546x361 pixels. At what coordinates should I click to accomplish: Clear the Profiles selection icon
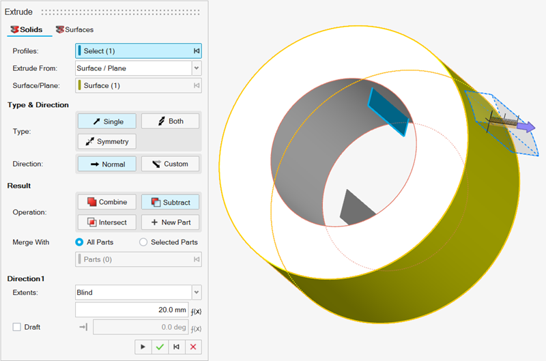point(197,51)
